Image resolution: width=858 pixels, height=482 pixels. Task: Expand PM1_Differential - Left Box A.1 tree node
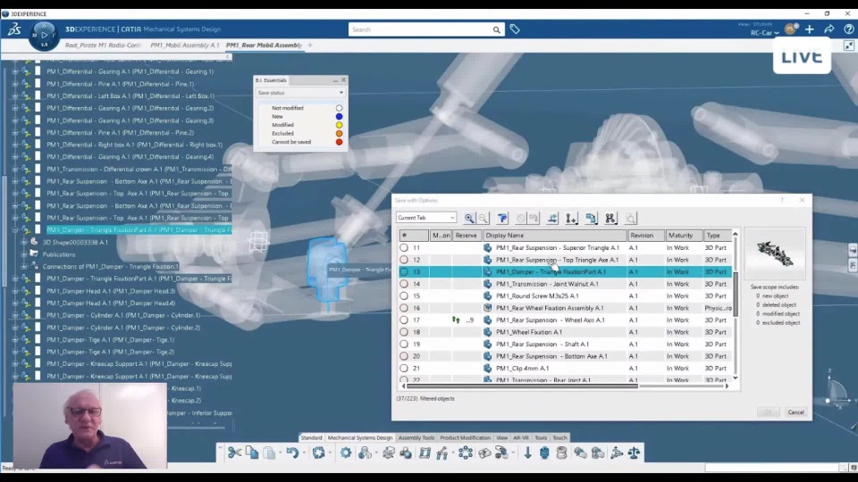pos(15,96)
